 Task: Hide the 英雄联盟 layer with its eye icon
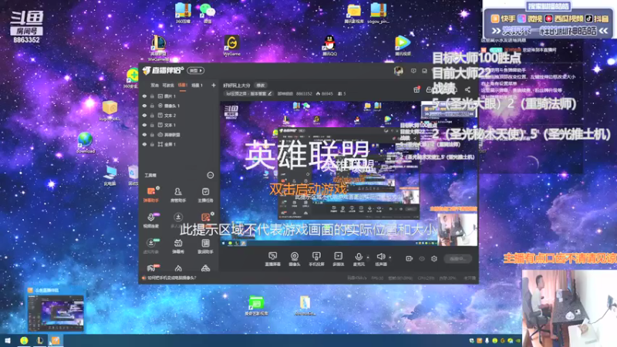click(144, 134)
